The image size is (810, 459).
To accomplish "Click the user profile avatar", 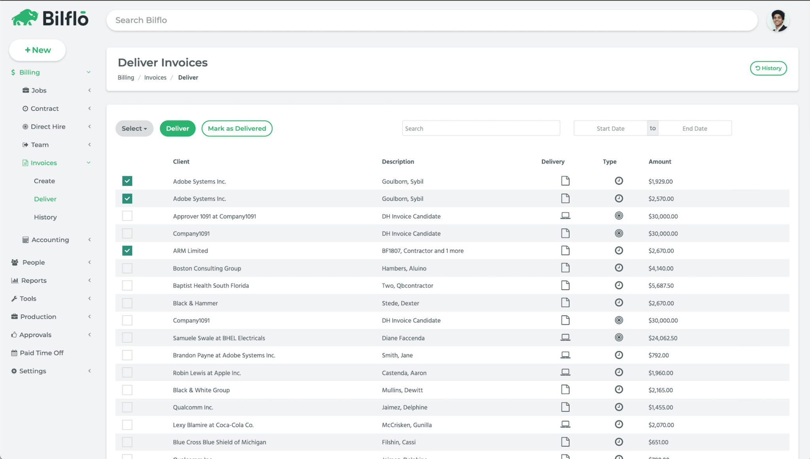I will point(778,21).
